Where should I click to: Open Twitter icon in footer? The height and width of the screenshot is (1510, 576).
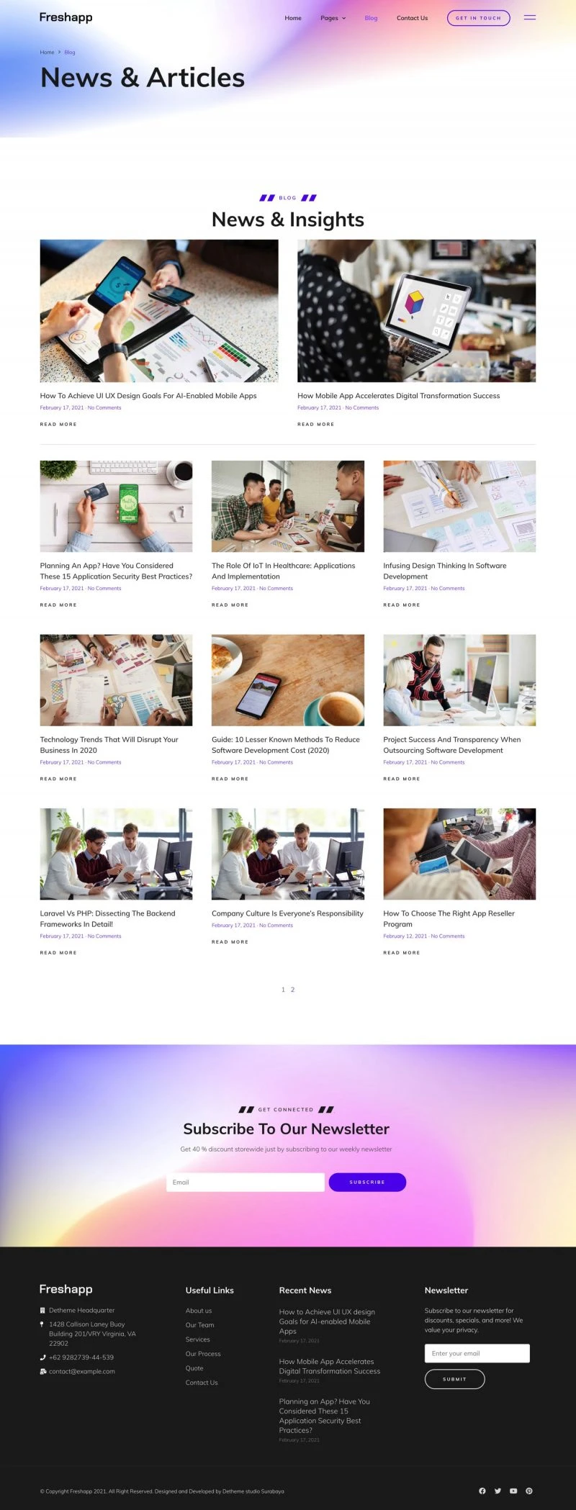tap(498, 1491)
